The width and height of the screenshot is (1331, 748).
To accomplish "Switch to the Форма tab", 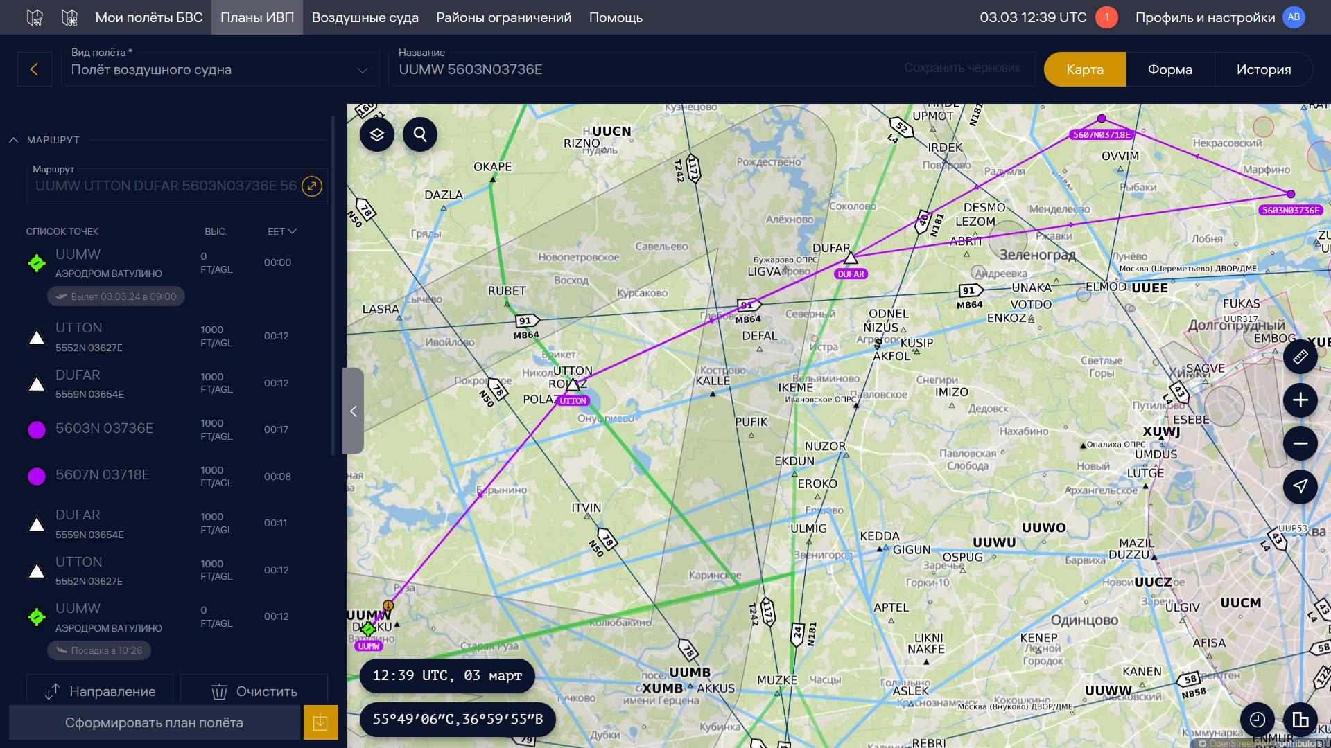I will click(1169, 69).
